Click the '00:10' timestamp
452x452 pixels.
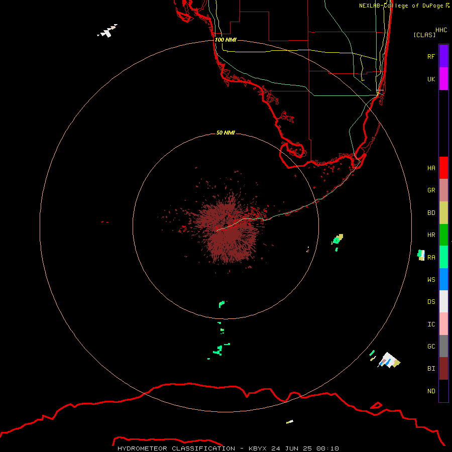(327, 448)
